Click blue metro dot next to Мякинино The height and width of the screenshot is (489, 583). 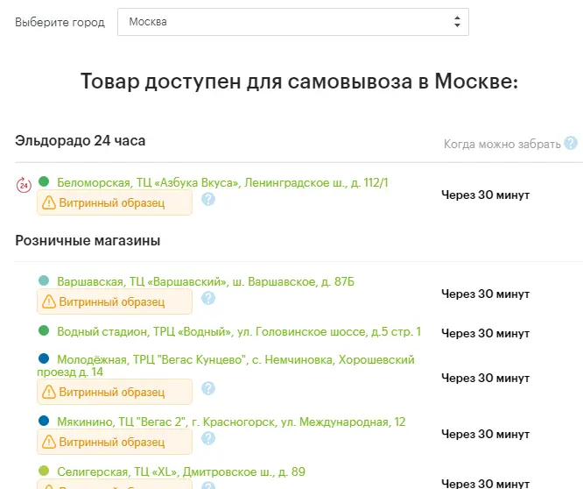pos(44,421)
